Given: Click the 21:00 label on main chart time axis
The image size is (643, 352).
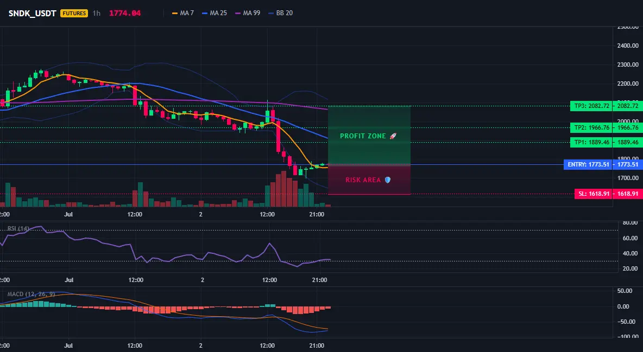Looking at the screenshot, I should (317, 214).
